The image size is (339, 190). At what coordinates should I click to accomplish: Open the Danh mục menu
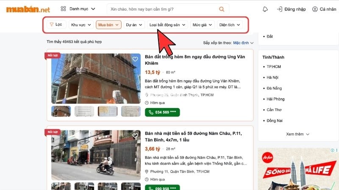click(78, 9)
